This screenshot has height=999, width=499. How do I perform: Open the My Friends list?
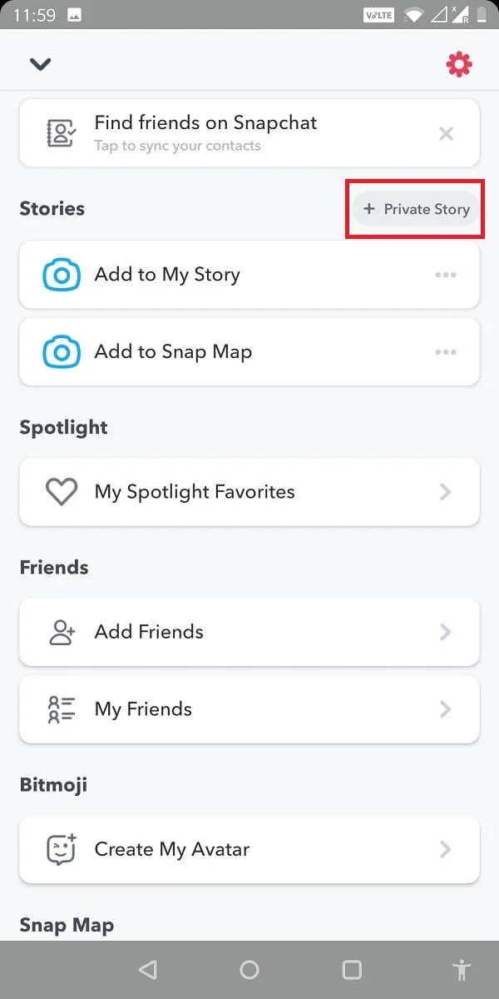249,709
